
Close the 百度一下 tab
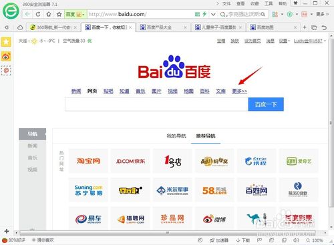coord(130,27)
